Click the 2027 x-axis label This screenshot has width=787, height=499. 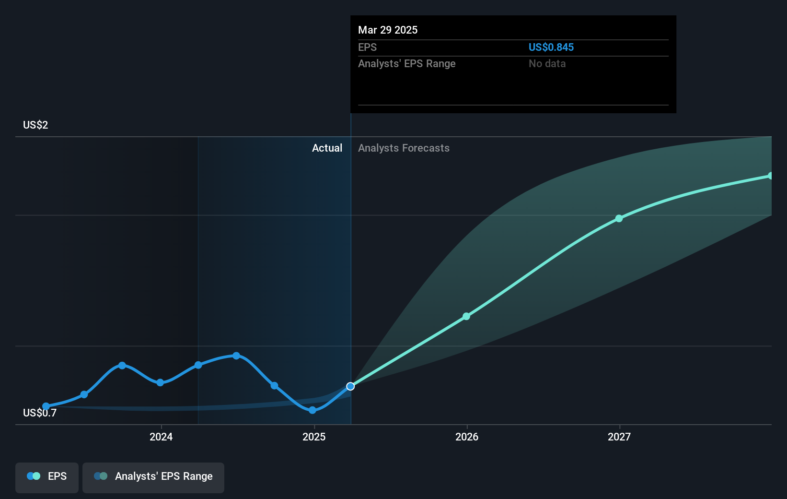tap(619, 437)
